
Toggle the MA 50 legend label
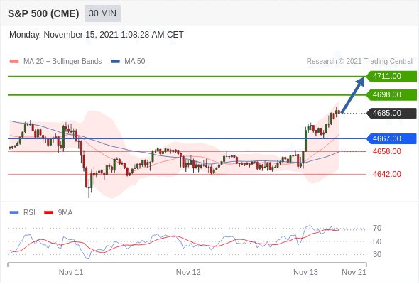pyautogui.click(x=135, y=62)
